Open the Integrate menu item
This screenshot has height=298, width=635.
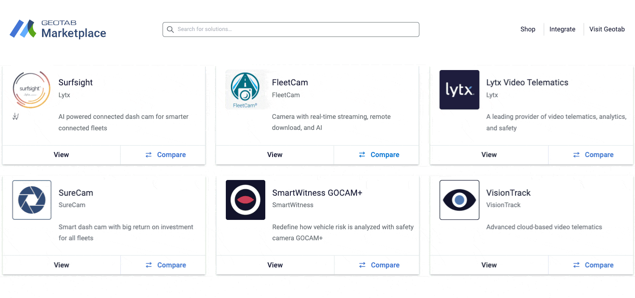coord(562,29)
